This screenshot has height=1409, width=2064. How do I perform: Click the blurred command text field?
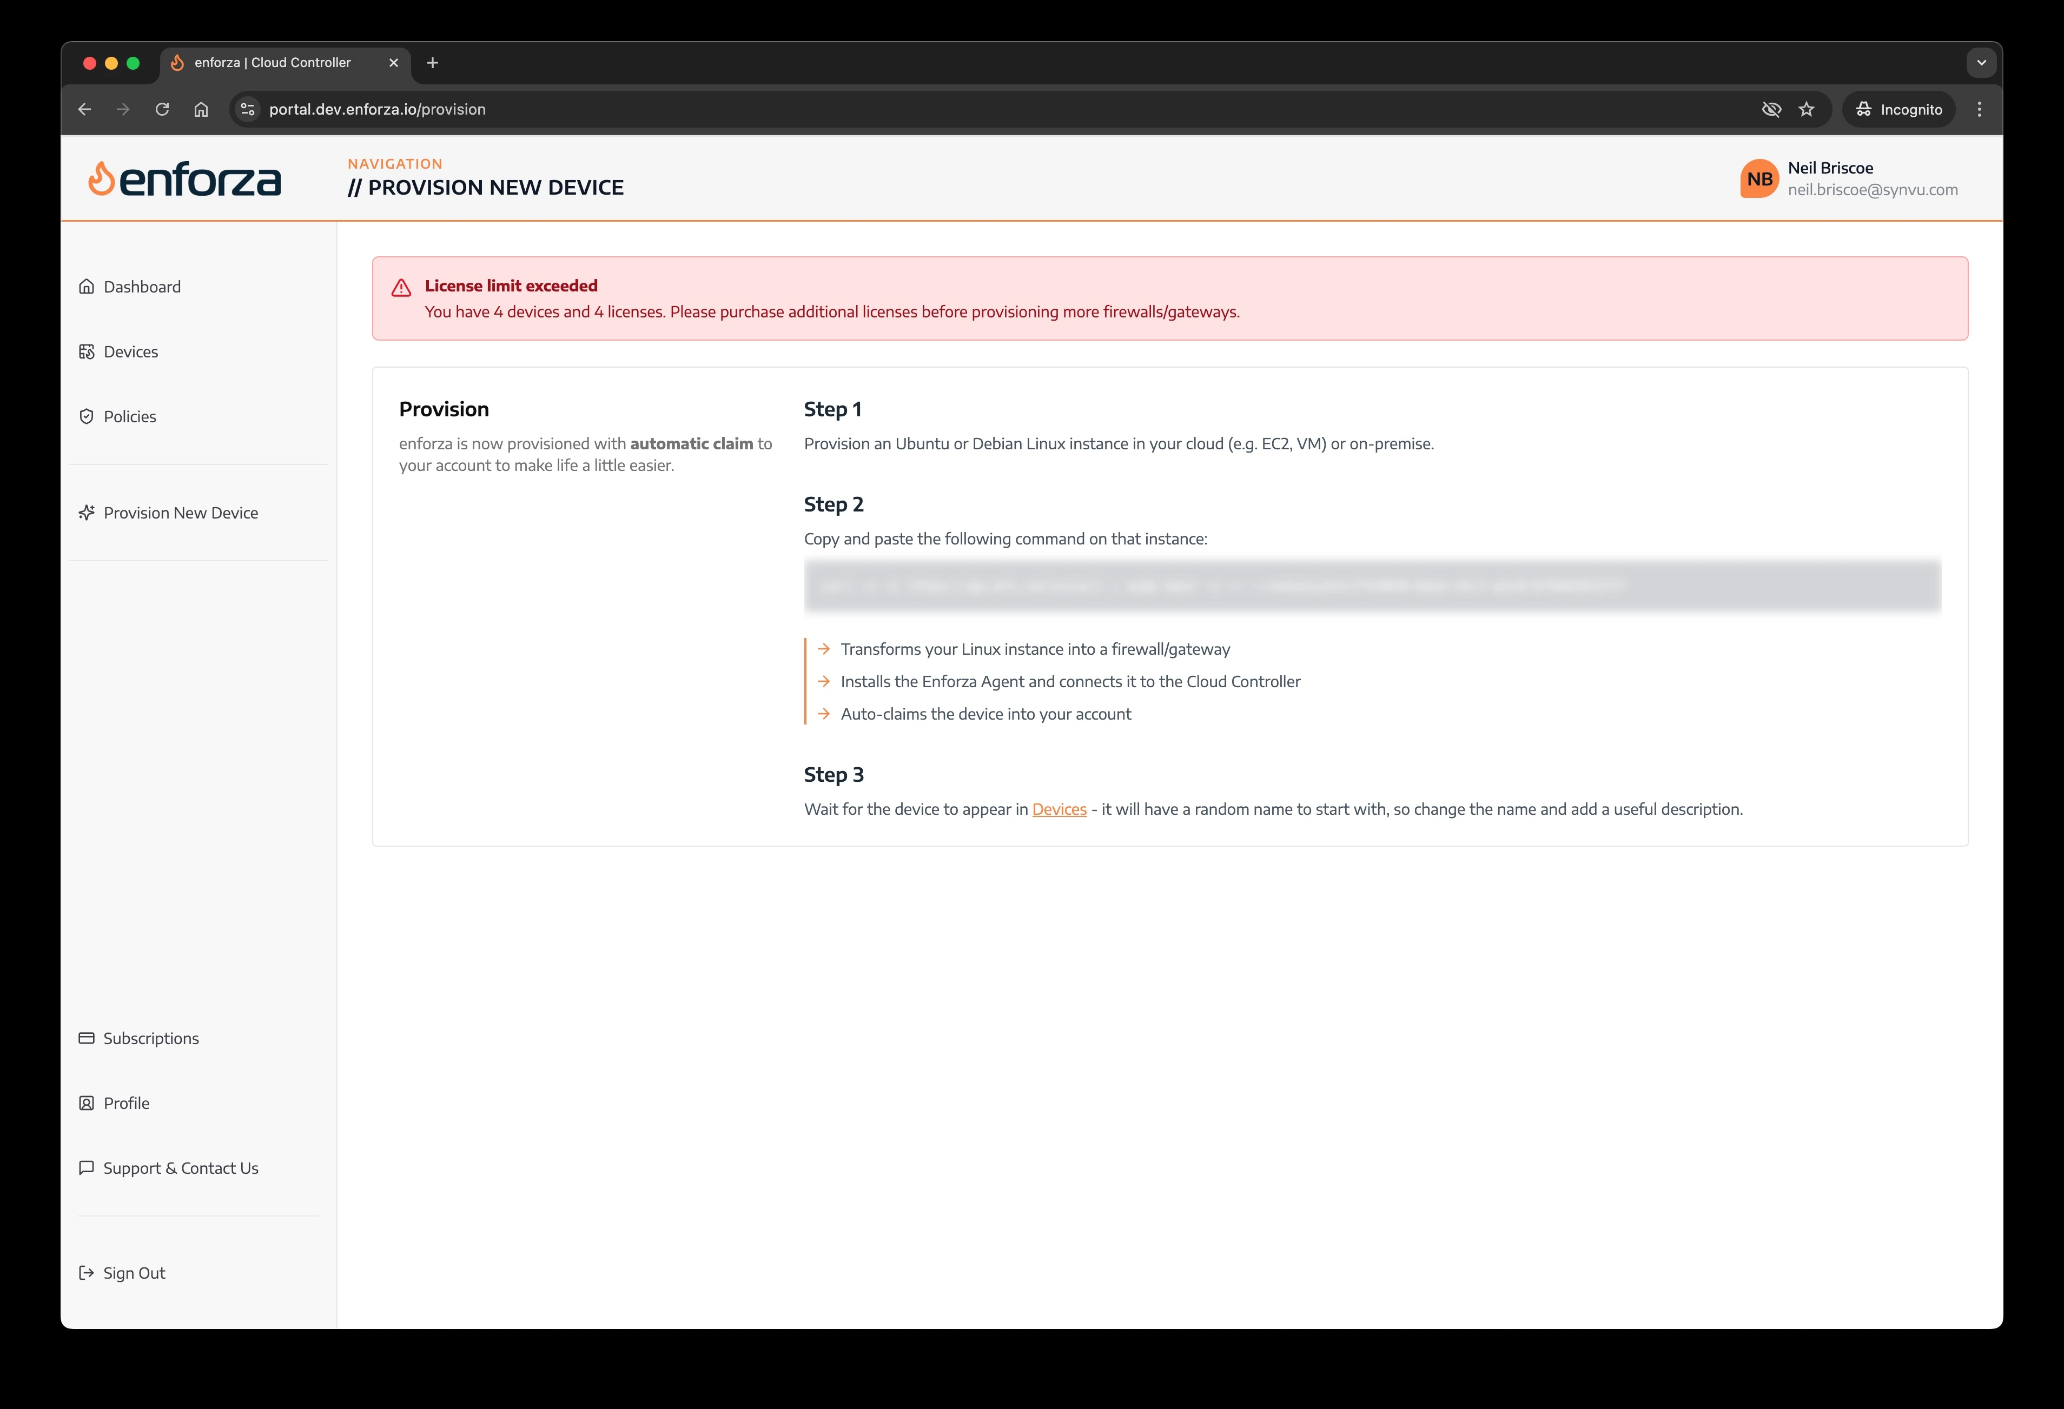tap(1372, 587)
